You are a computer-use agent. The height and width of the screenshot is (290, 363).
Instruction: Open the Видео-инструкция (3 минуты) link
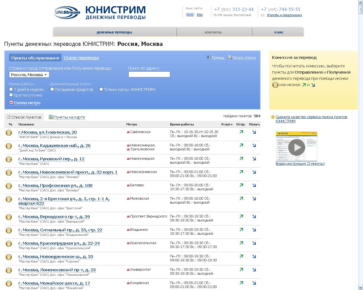tap(300, 164)
